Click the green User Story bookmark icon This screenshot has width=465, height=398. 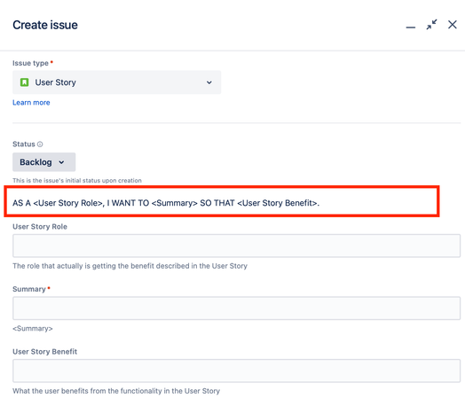pos(24,82)
